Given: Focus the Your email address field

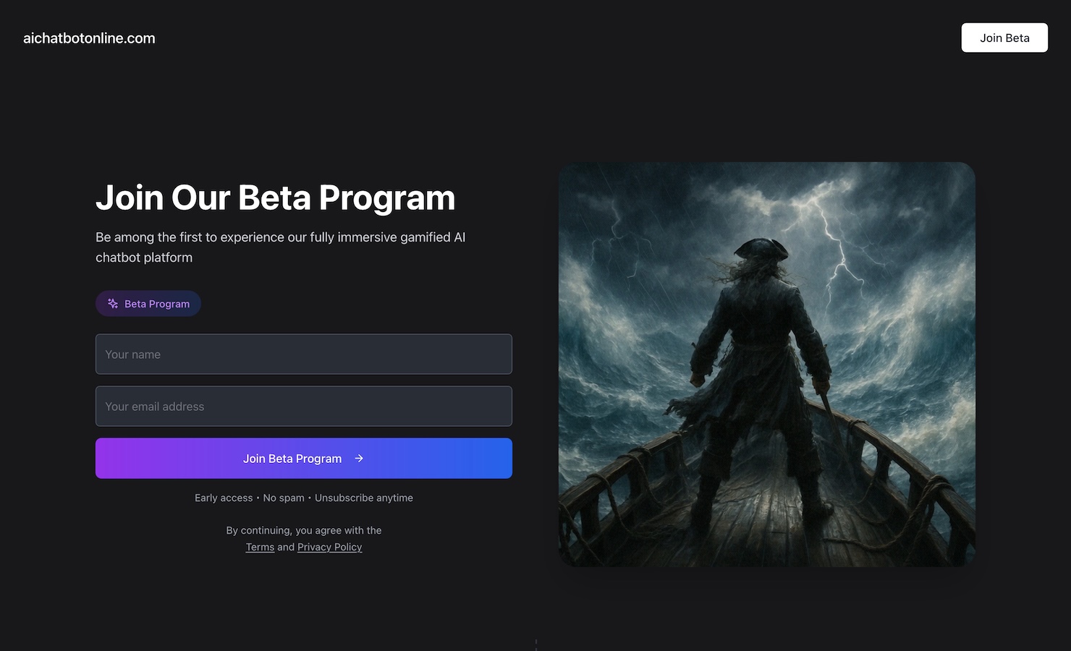Looking at the screenshot, I should click(304, 407).
